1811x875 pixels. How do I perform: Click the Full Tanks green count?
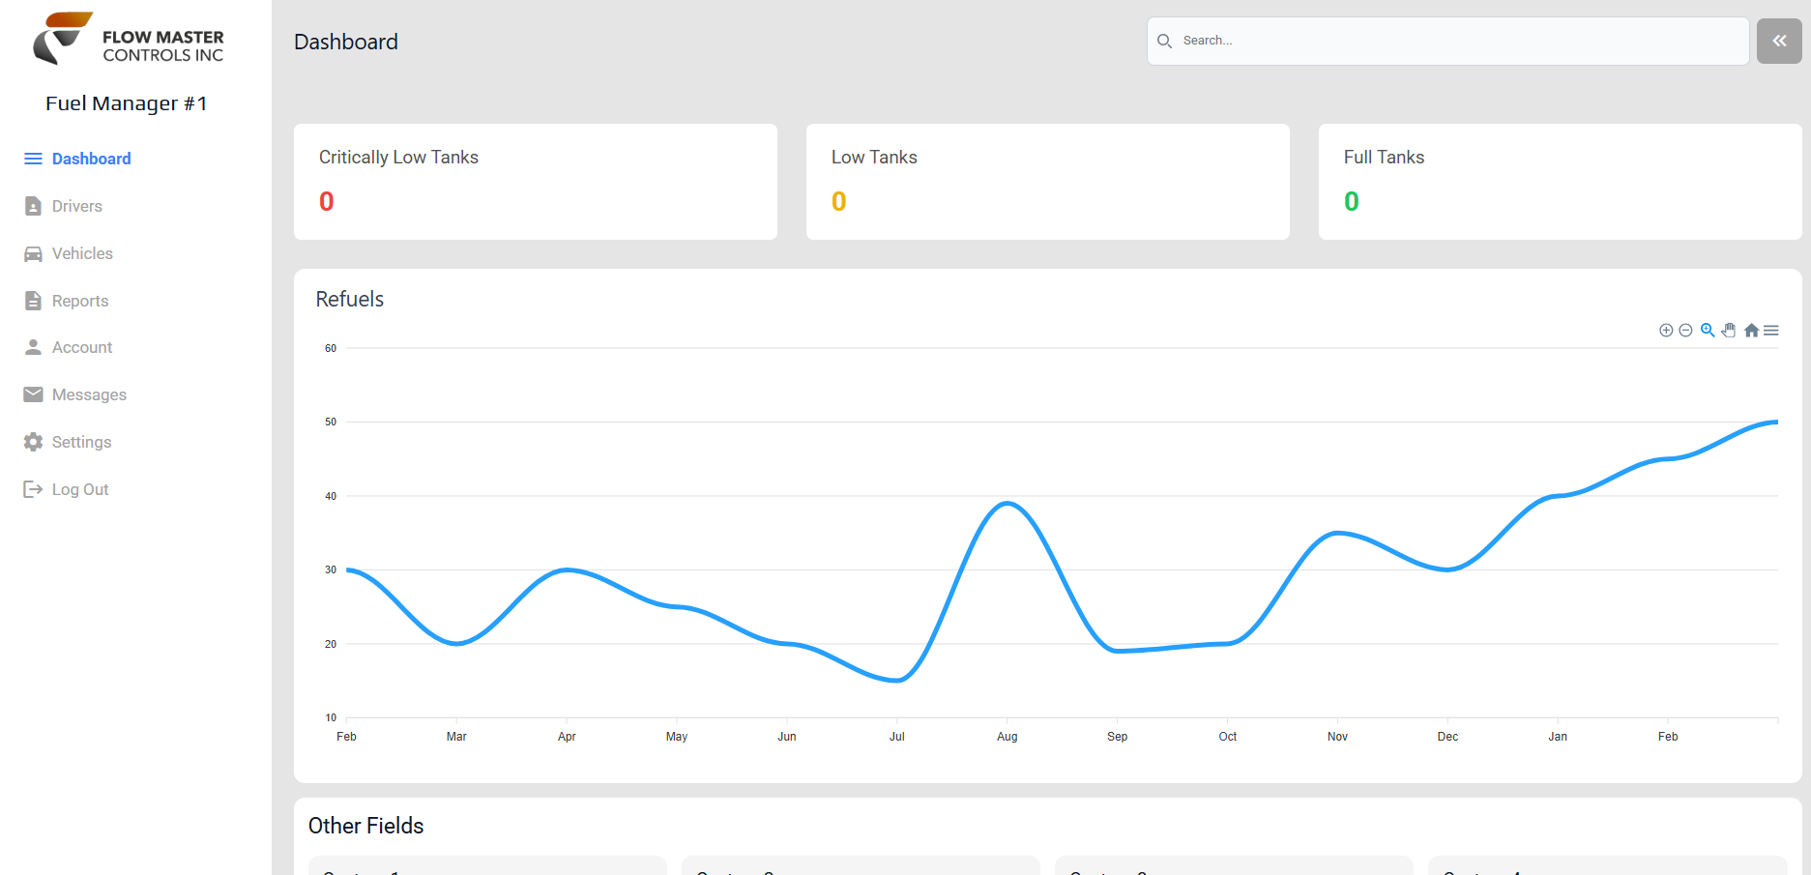click(x=1351, y=201)
